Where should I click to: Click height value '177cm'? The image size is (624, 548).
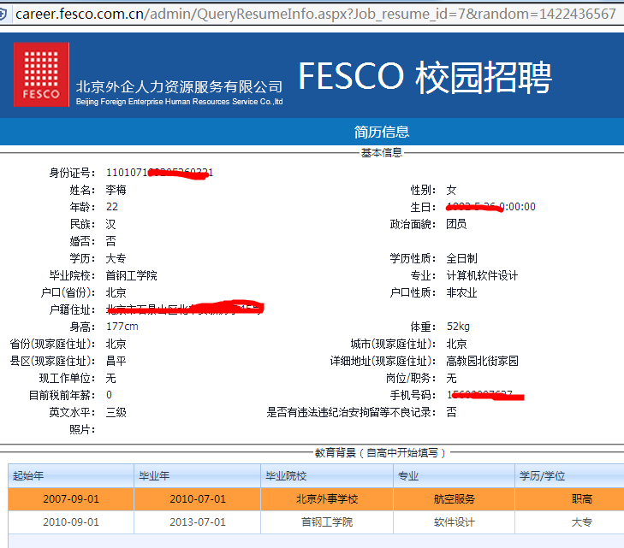[122, 327]
